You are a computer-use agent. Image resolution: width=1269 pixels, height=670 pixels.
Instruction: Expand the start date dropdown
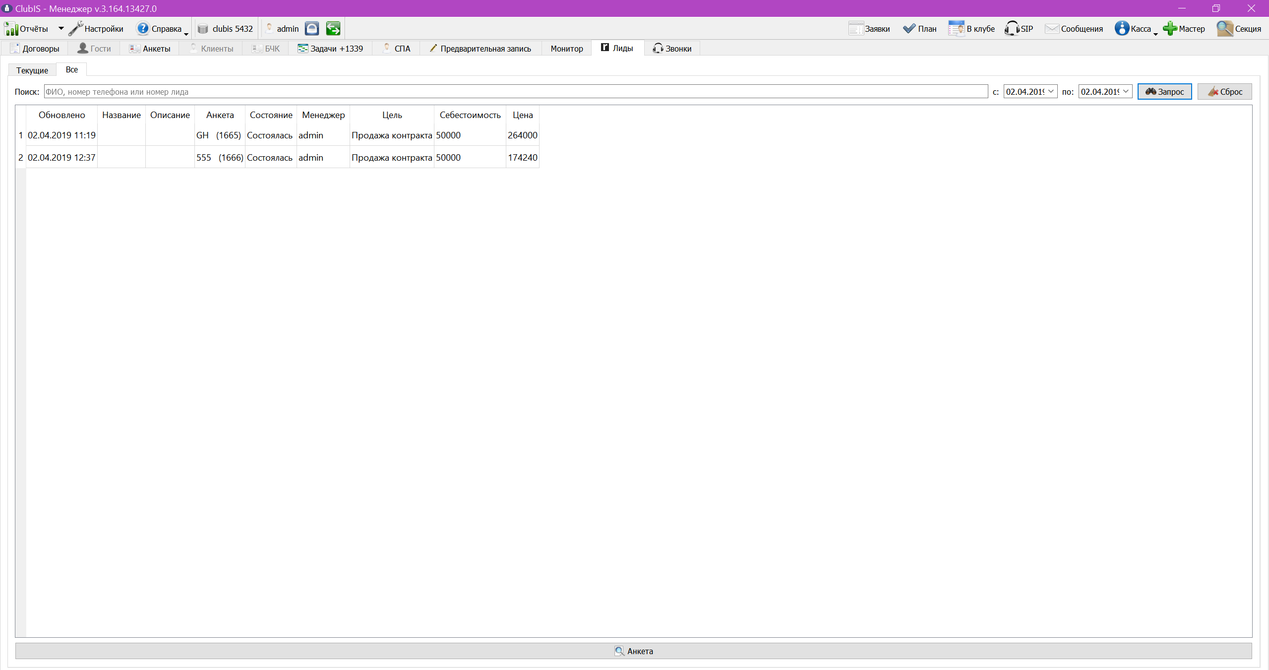tap(1051, 91)
